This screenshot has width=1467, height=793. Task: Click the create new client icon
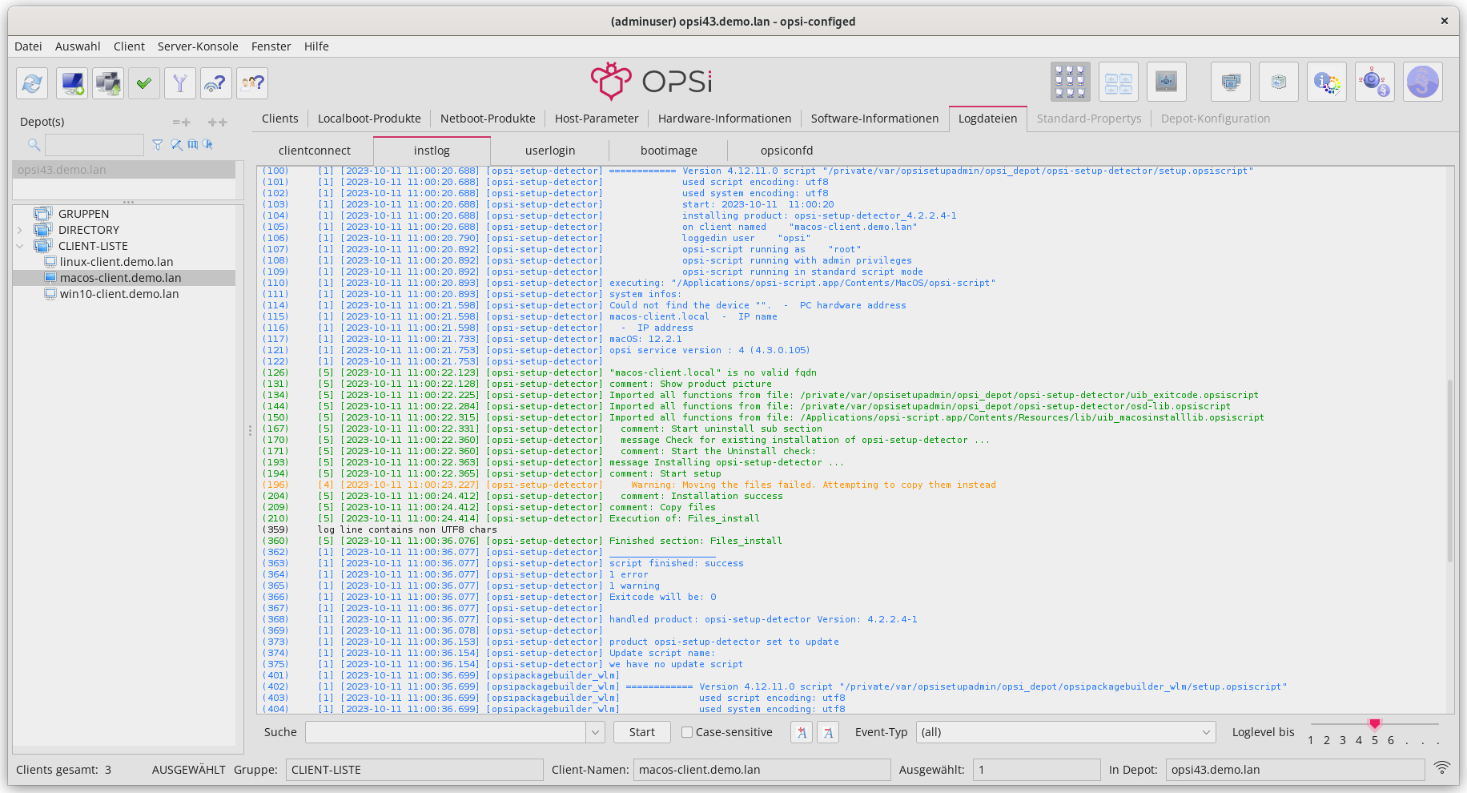point(72,83)
